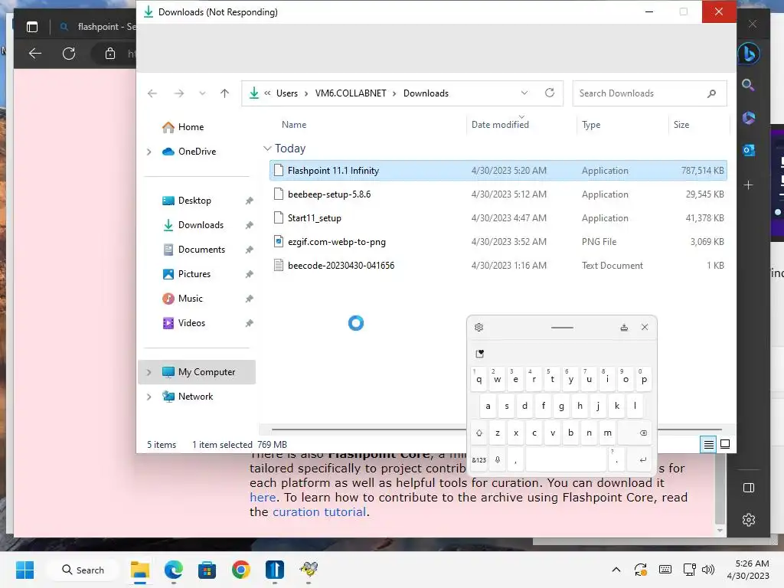Screen dimensions: 784x588
Task: Open Pictures quick access folder
Action: tap(194, 274)
